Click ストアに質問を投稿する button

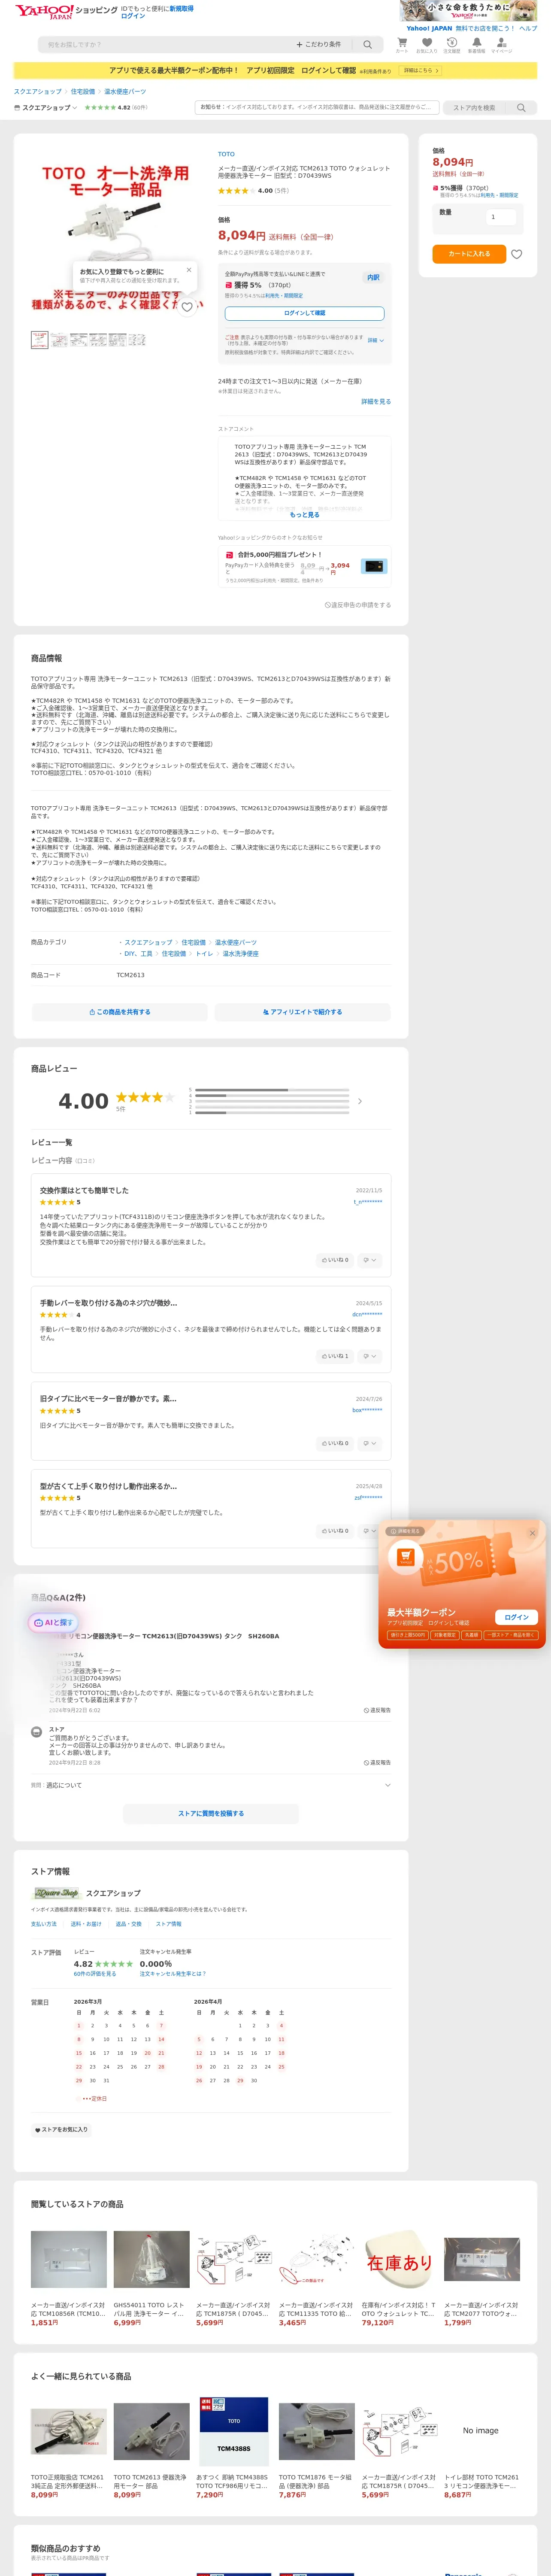coord(211,1813)
